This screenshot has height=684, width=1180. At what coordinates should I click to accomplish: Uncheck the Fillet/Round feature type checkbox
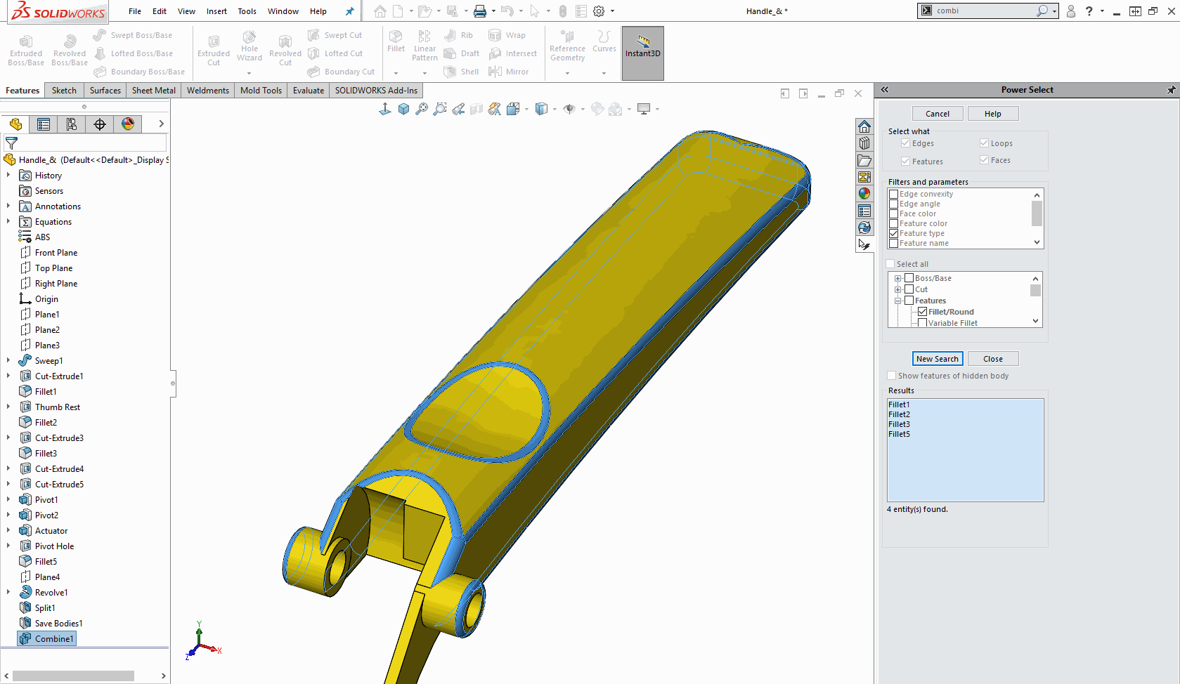[923, 312]
